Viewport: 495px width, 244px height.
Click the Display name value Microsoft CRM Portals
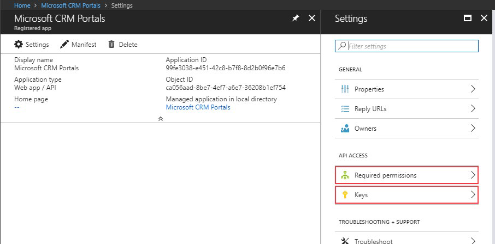(46, 68)
